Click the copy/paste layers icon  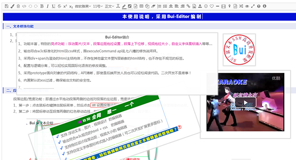(x=147, y=6)
